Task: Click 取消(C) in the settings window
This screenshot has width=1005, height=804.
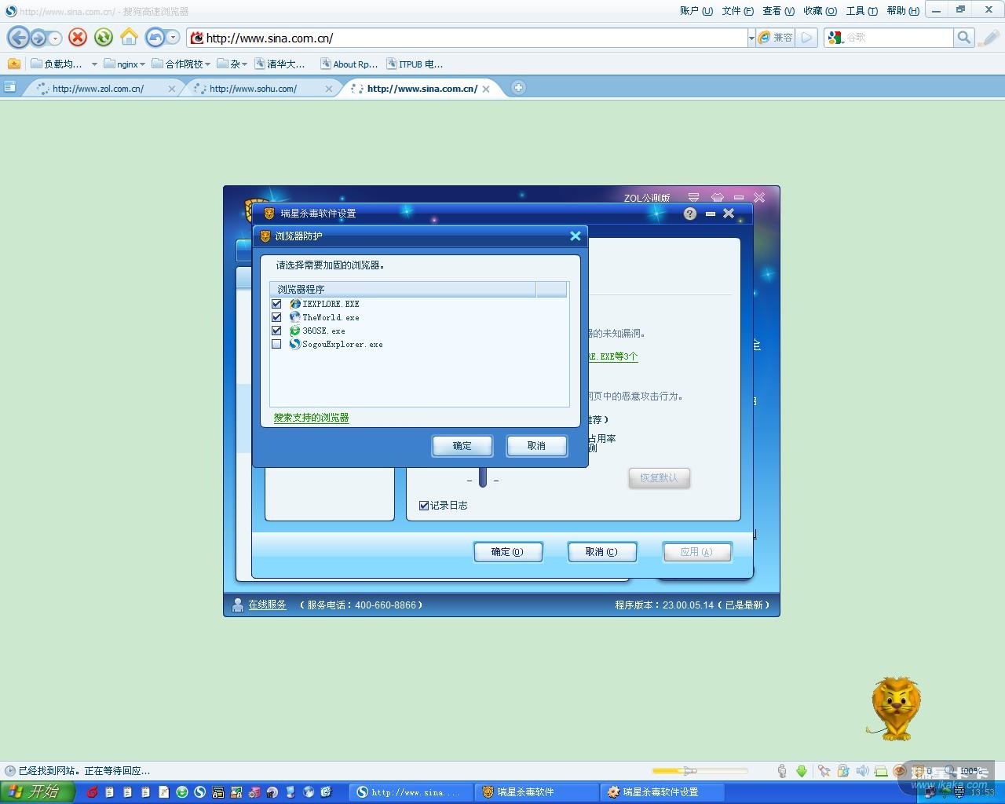Action: pos(601,552)
